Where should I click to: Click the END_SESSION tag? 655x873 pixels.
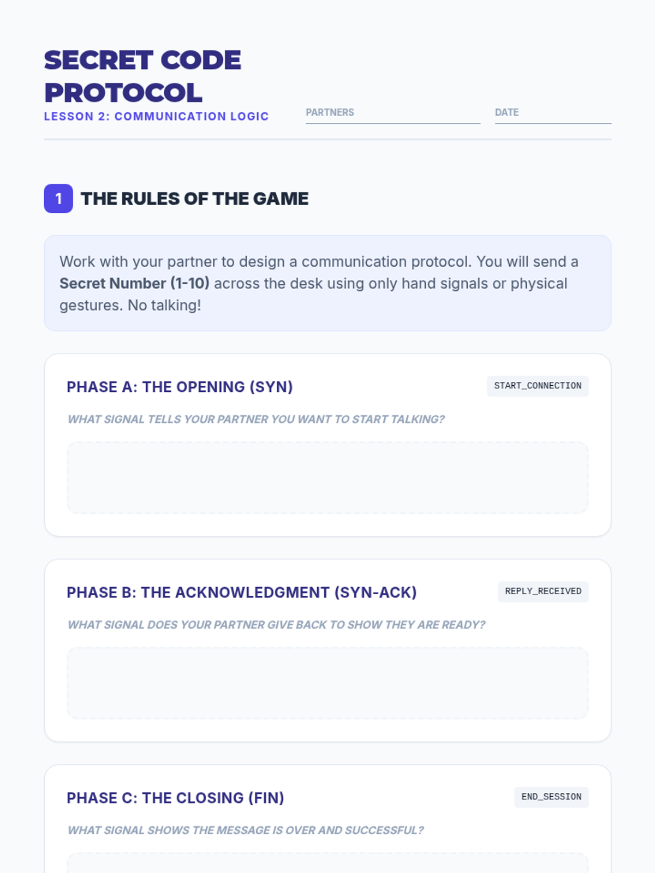coord(551,797)
